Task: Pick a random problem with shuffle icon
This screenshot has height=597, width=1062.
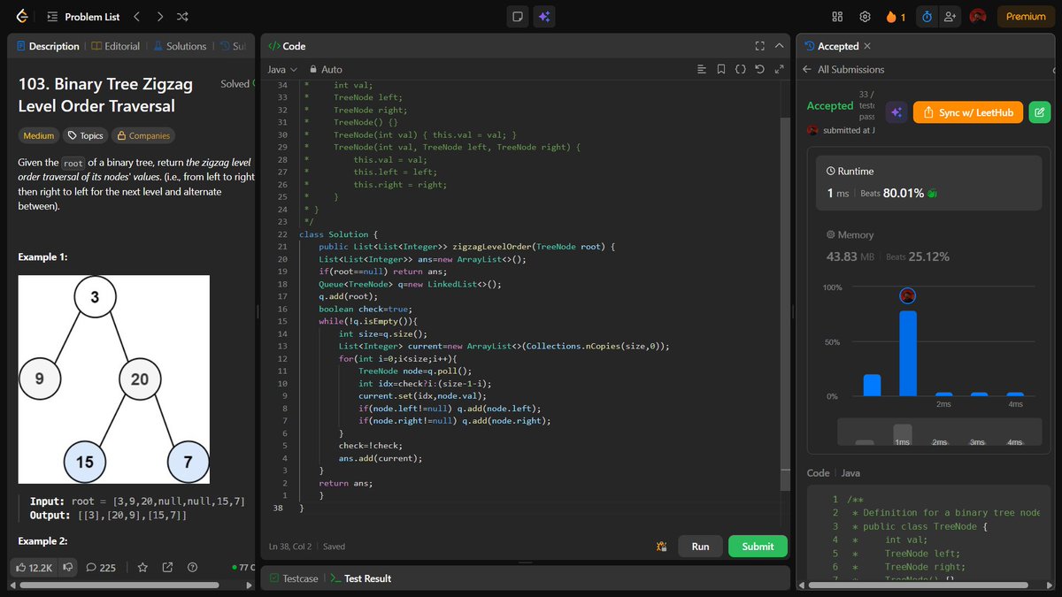Action: click(x=182, y=17)
